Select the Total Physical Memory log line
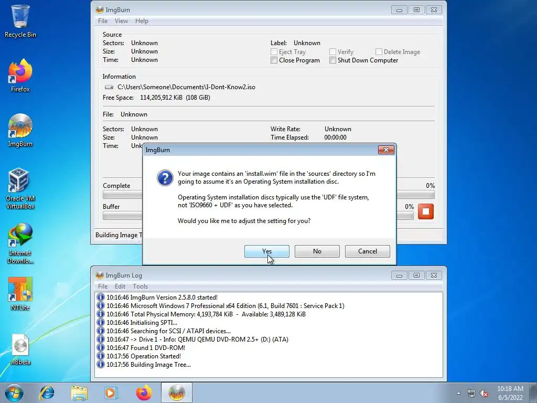The image size is (537, 403). coord(206,314)
